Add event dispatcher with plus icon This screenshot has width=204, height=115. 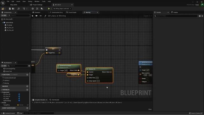[27, 108]
